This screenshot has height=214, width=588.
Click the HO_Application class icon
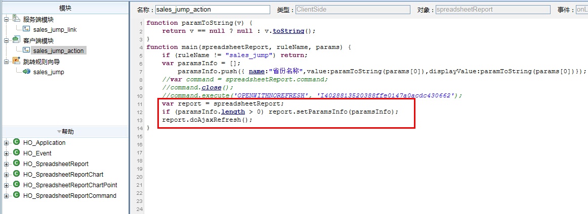click(16, 142)
